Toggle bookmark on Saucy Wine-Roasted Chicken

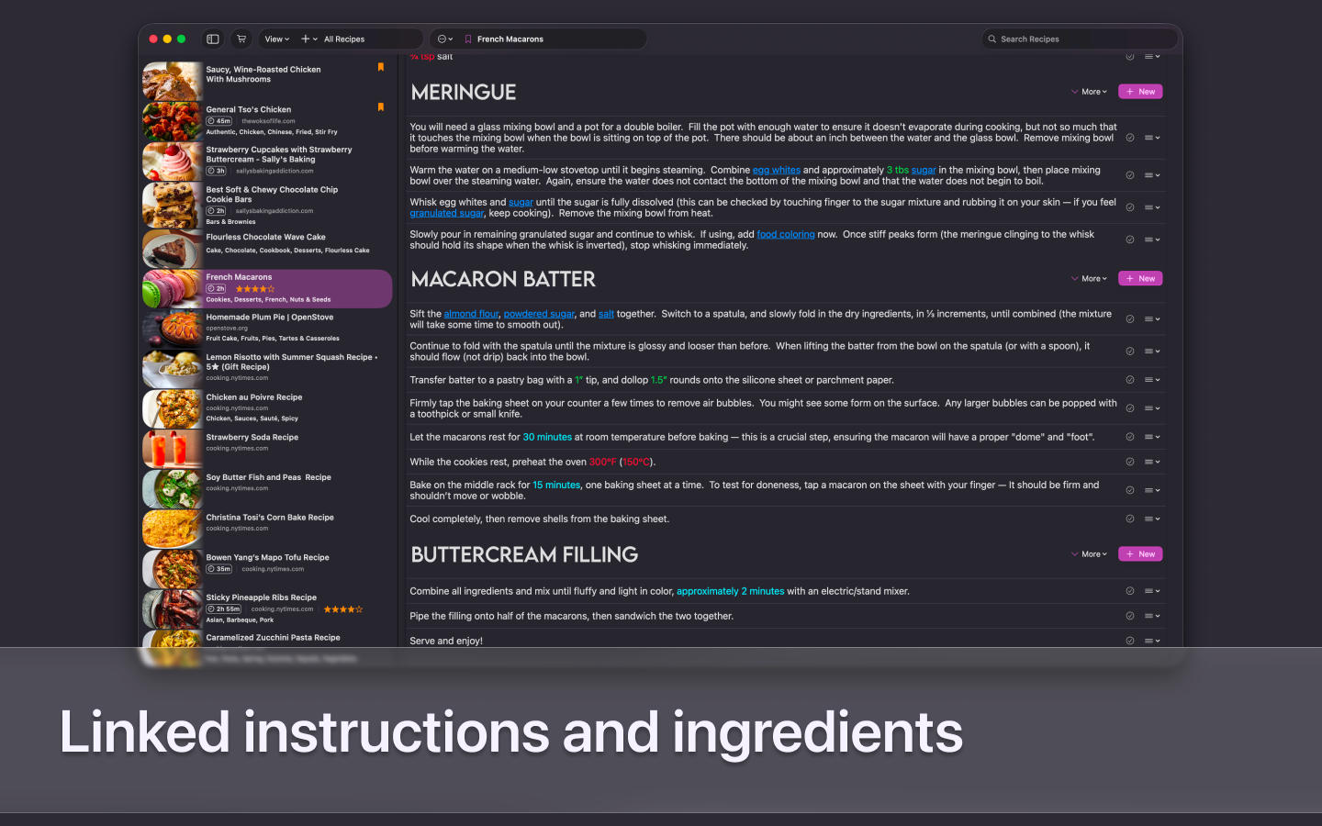[381, 67]
